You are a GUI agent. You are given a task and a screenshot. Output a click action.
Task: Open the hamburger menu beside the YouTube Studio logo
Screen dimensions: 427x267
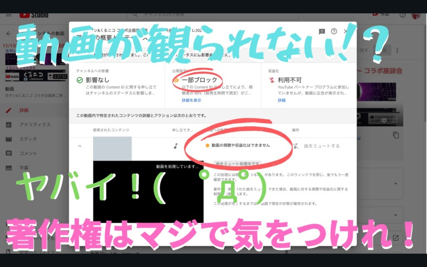point(9,15)
